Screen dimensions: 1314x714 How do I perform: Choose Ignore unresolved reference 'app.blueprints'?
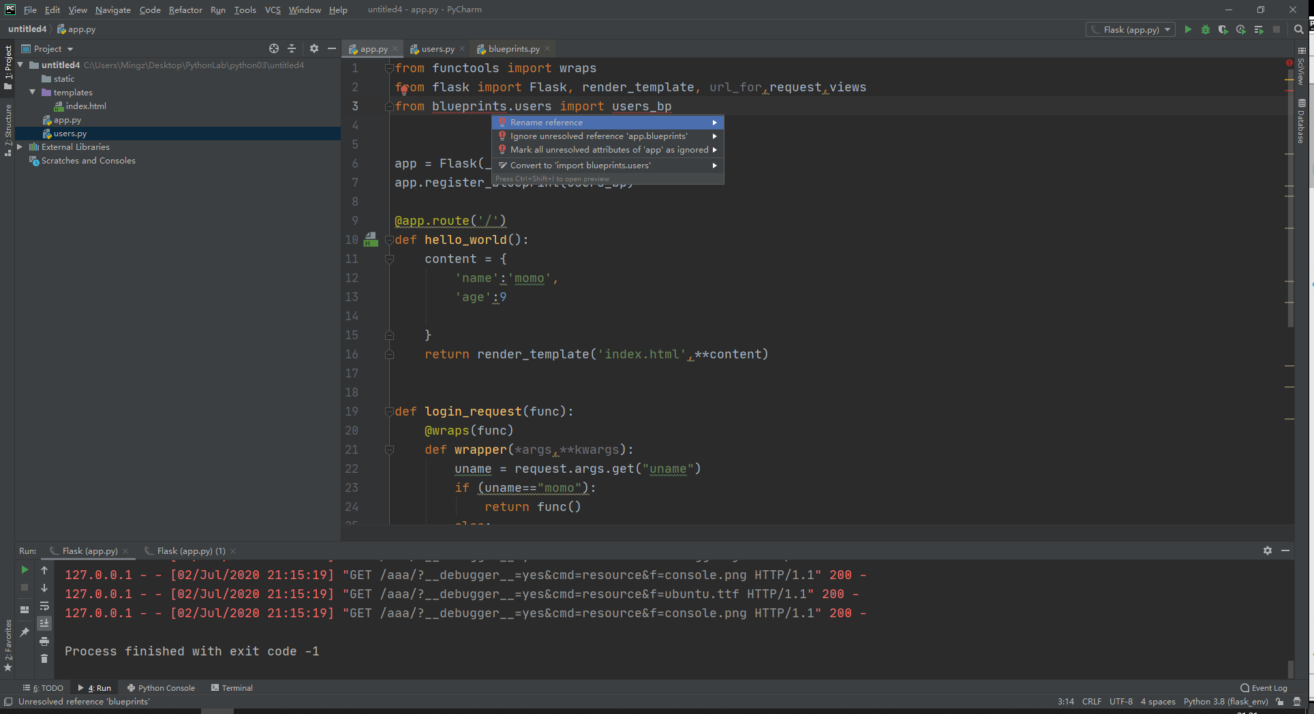607,136
